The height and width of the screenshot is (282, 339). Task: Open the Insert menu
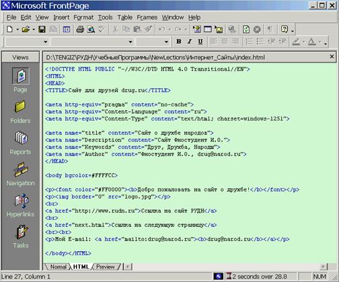[x=61, y=17]
